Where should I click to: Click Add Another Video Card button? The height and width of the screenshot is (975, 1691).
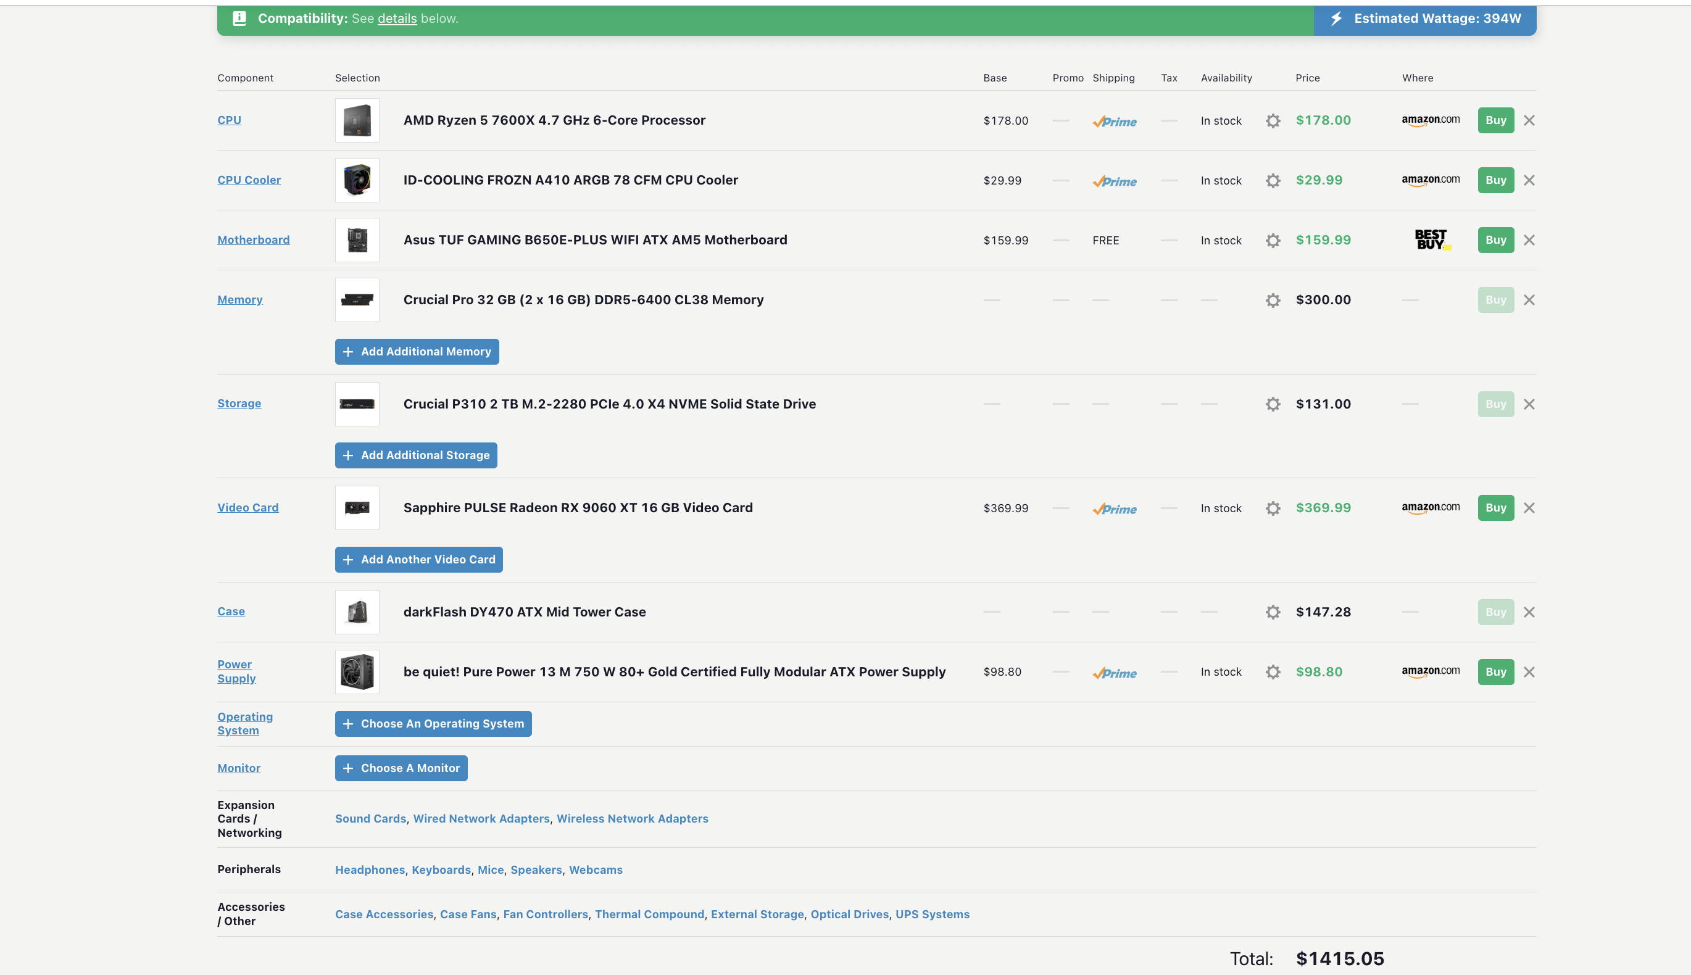coord(418,559)
